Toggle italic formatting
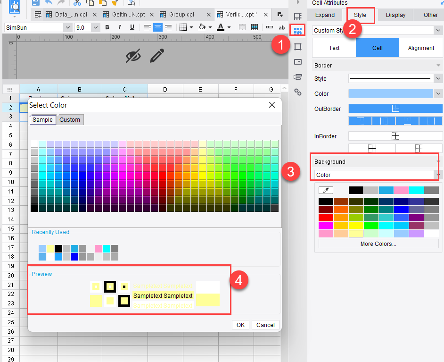The image size is (444, 362). (x=119, y=27)
